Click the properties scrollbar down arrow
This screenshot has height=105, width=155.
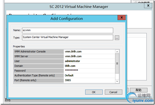[117, 81]
